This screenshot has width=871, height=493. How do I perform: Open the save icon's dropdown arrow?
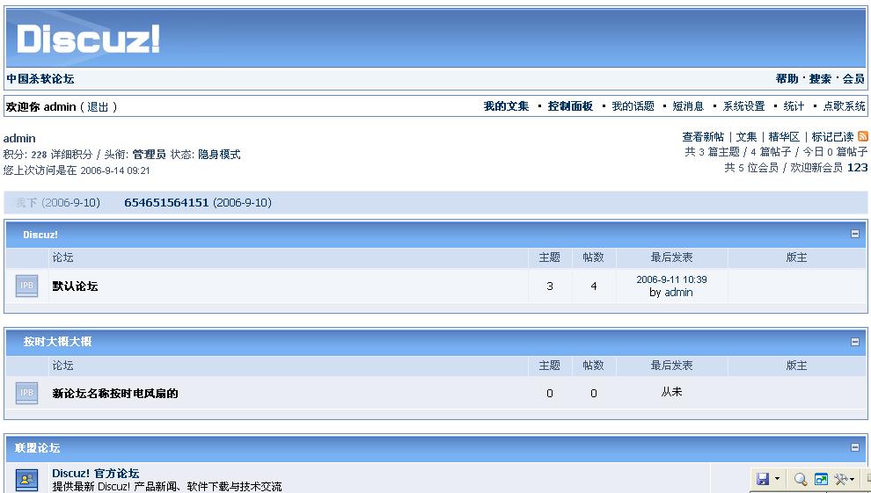point(777,479)
